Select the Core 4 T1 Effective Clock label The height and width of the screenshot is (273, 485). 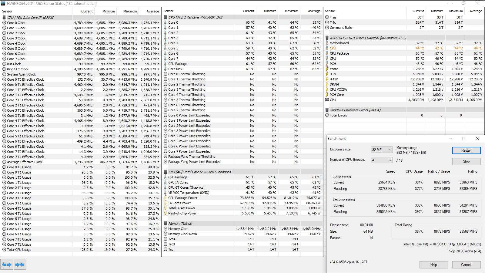pyautogui.click(x=25, y=126)
